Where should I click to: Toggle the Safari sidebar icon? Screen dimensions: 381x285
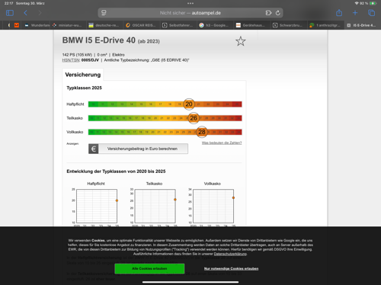(x=10, y=13)
